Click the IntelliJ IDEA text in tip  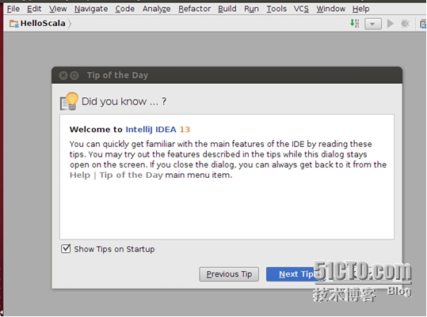click(x=151, y=130)
